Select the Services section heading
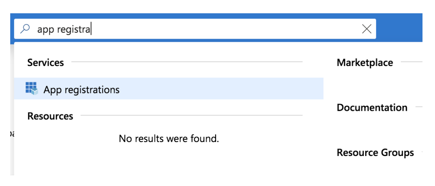The image size is (435, 186). pyautogui.click(x=45, y=62)
